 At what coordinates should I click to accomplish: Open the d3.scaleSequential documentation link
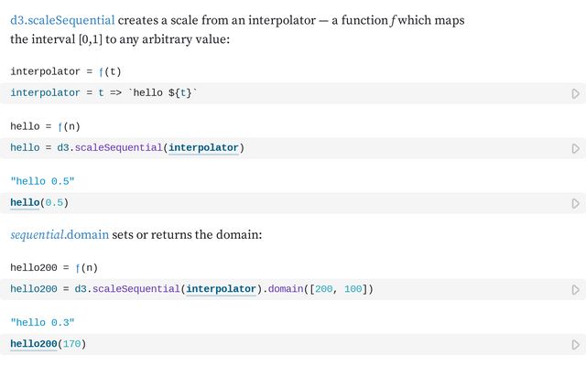62,19
